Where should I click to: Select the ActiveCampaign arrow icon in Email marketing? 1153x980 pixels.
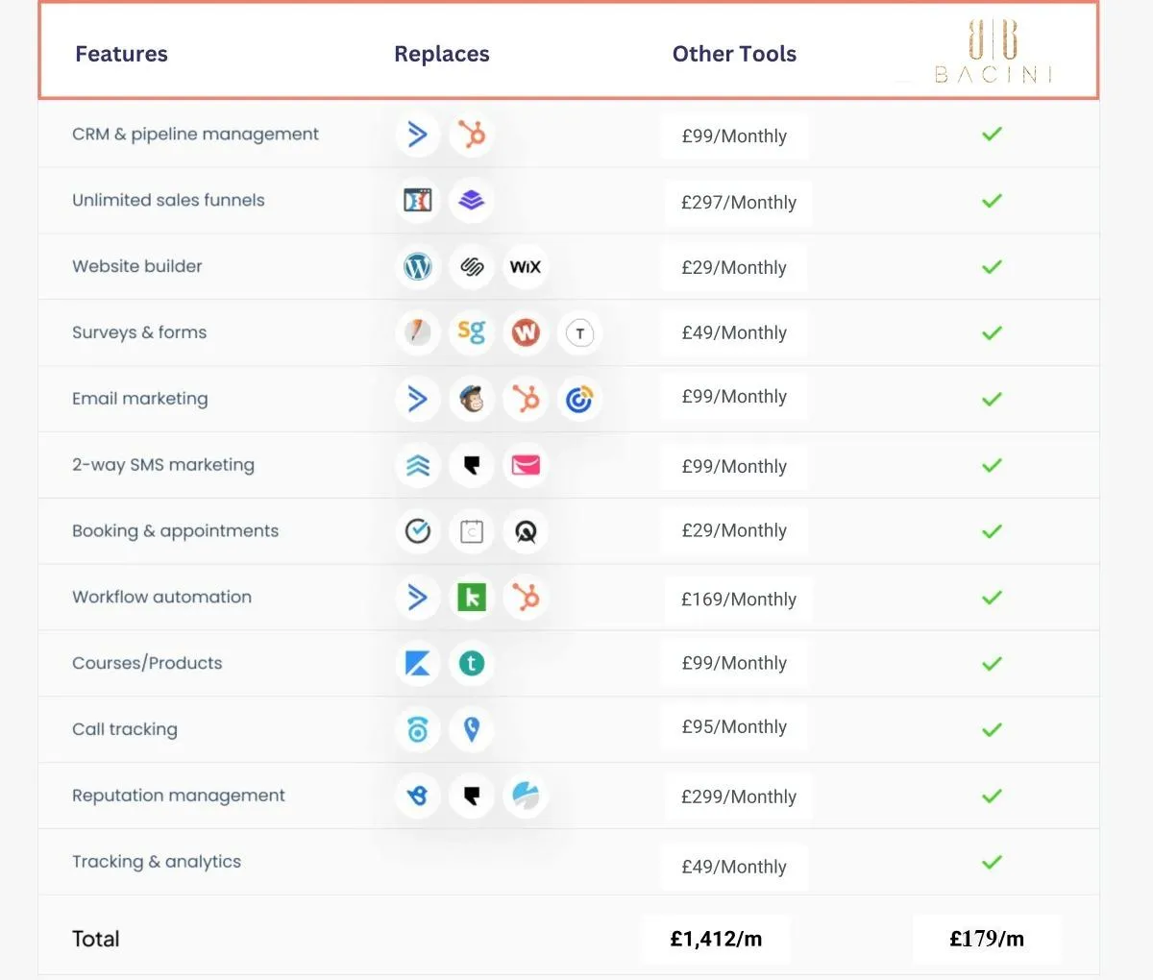417,399
